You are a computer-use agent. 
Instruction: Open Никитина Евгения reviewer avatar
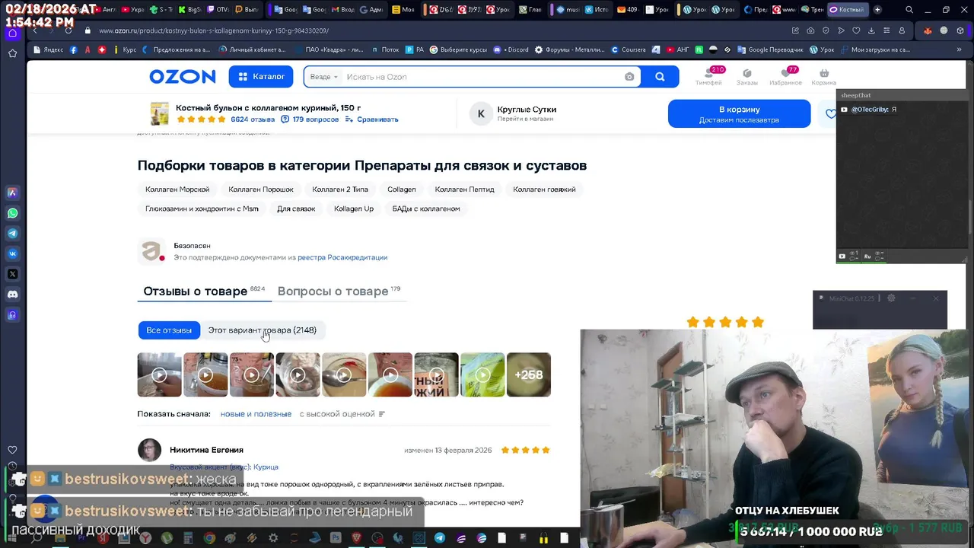[149, 450]
